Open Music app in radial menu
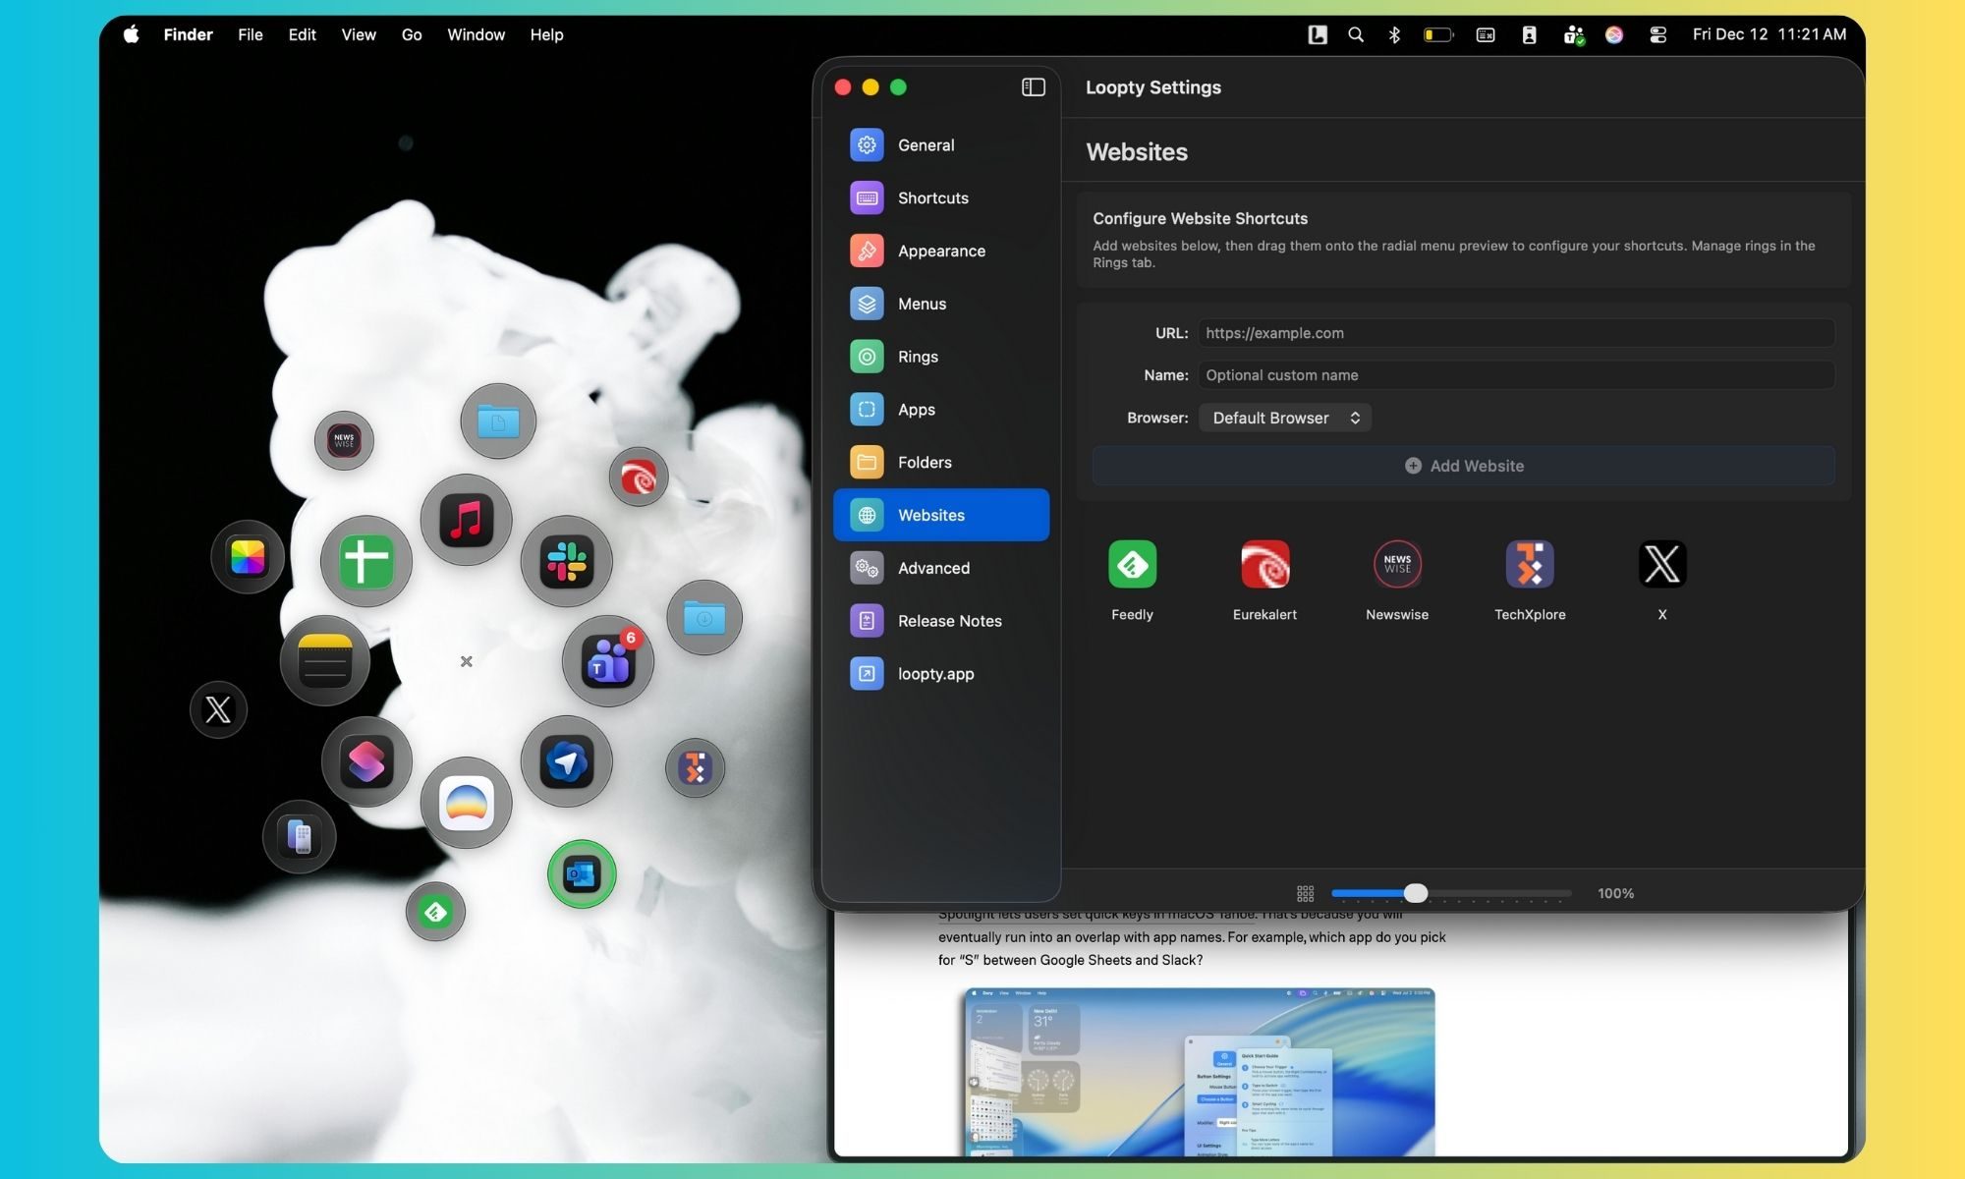The height and width of the screenshot is (1179, 1965). [466, 520]
